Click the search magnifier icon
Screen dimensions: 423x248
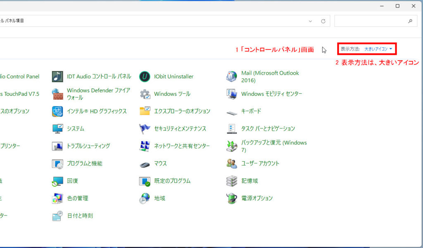pos(410,21)
